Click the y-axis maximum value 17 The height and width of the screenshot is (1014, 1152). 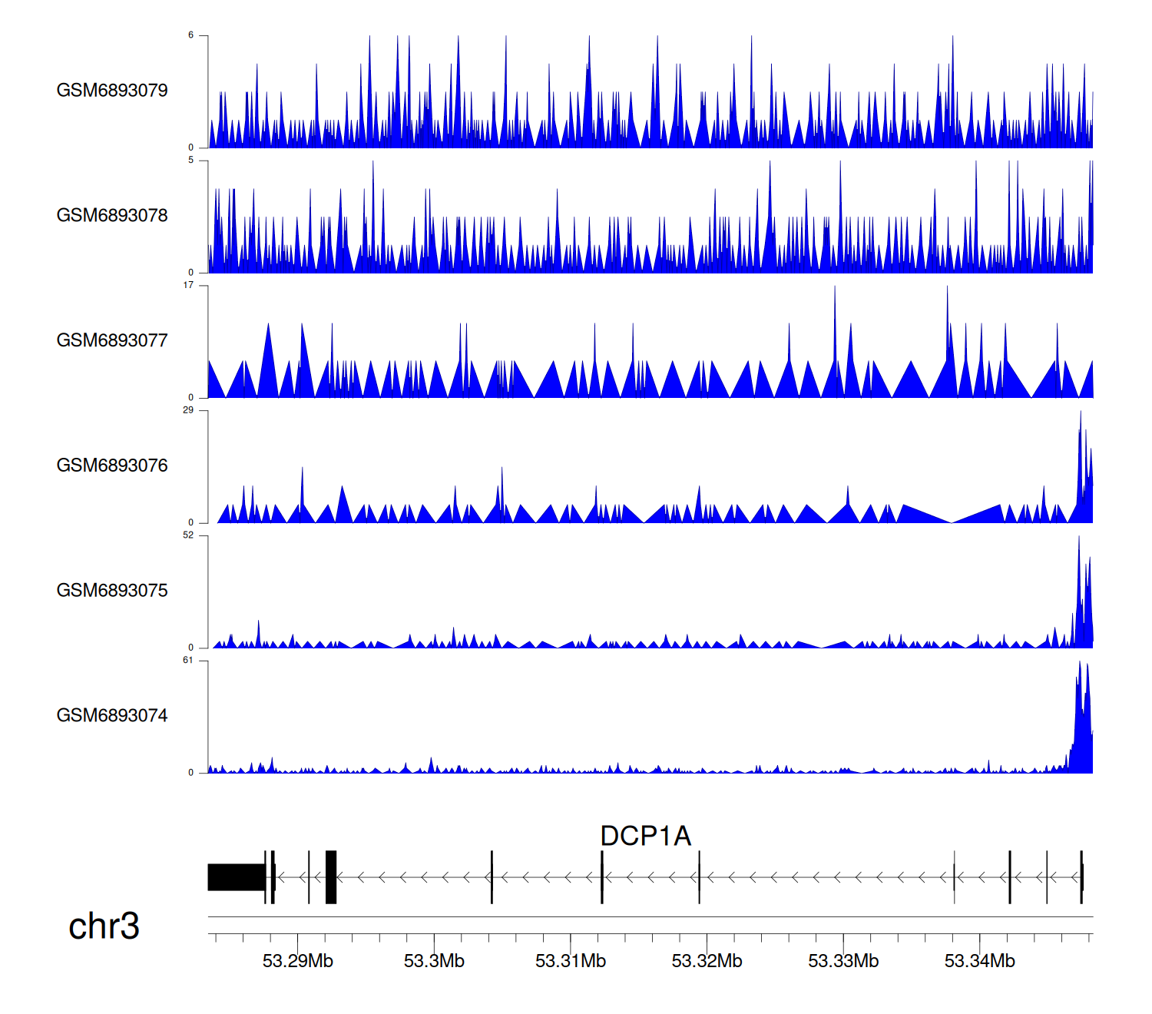pyautogui.click(x=188, y=286)
